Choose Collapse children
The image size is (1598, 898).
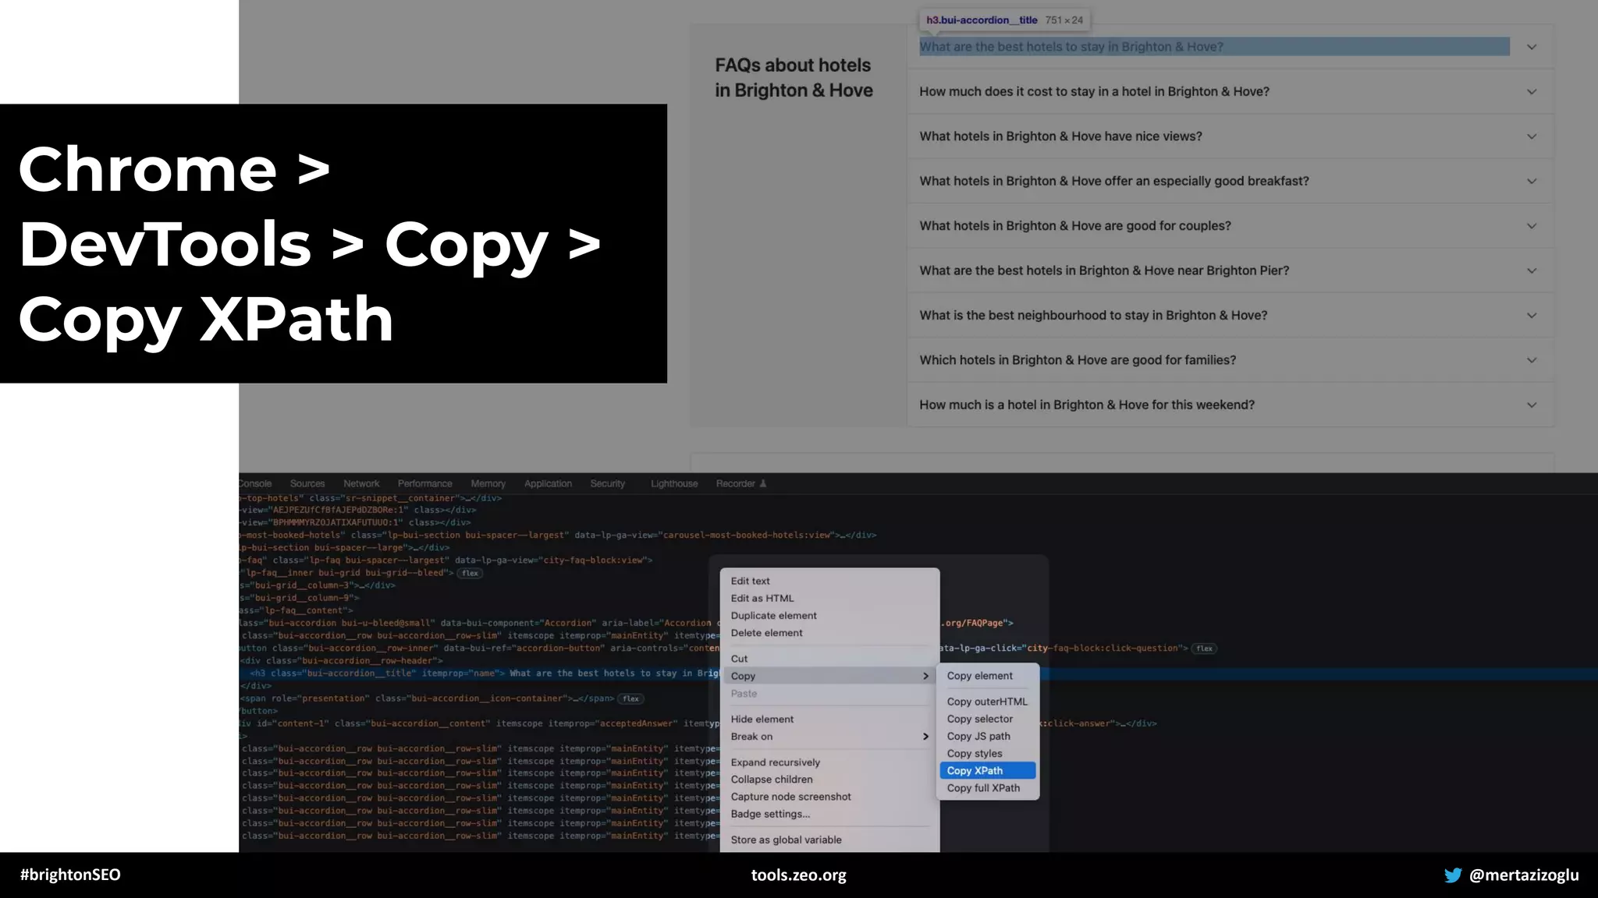coord(829,780)
